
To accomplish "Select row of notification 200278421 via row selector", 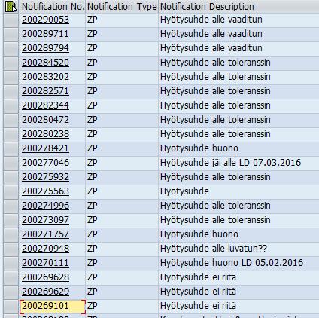I will (11, 148).
